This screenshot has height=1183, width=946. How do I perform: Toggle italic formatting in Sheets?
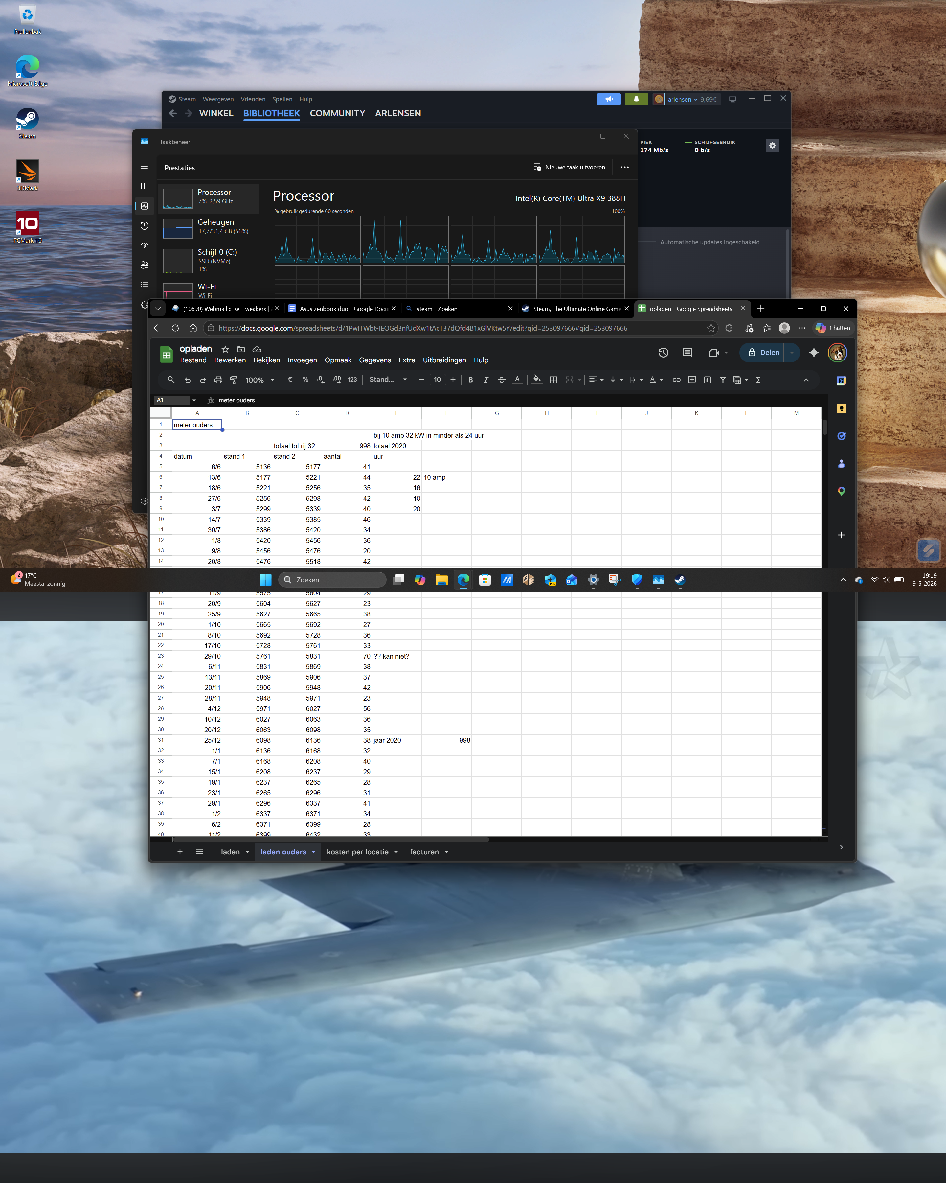point(486,380)
